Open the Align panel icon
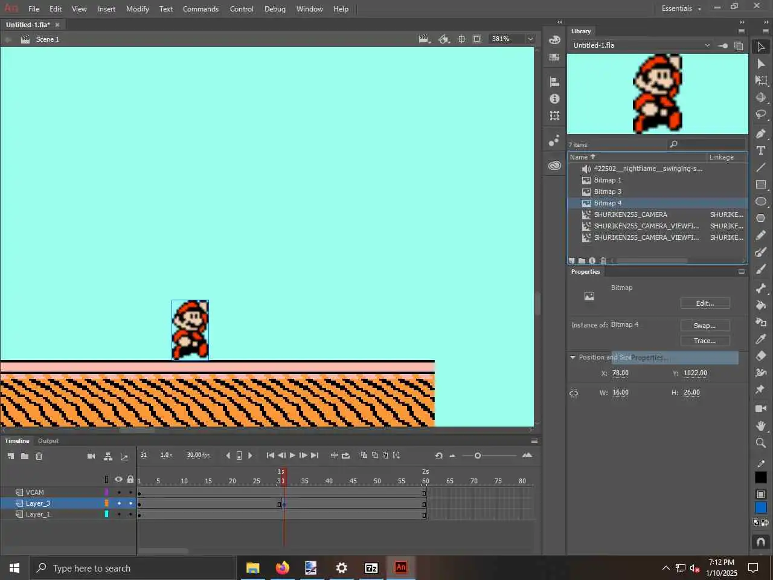 554,82
